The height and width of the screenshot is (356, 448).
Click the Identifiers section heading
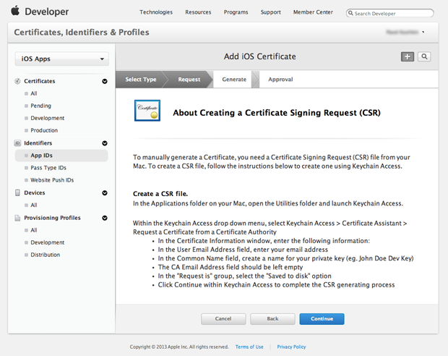38,143
